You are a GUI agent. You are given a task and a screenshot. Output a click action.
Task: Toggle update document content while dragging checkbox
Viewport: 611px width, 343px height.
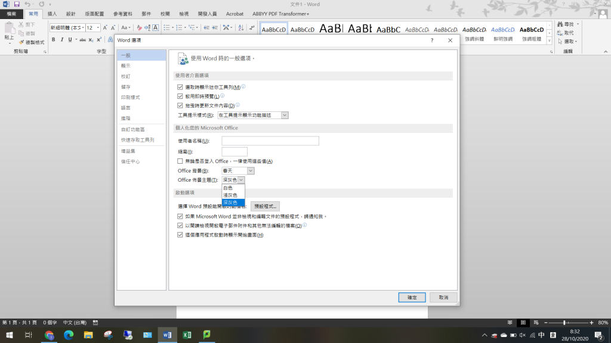180,105
